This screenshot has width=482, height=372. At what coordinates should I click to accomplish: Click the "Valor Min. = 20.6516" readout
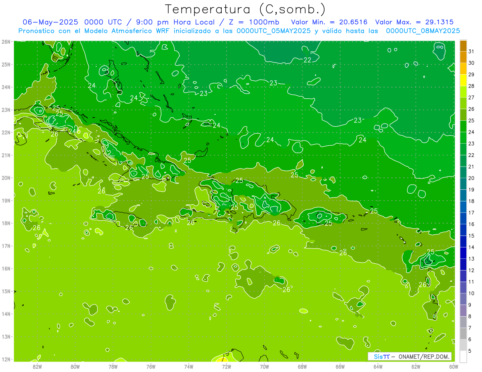329,22
